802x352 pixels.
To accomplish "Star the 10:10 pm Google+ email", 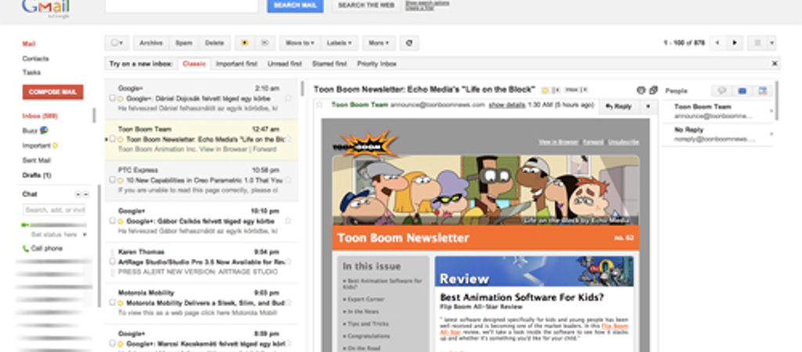I will (288, 221).
